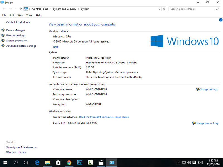Screen dimensions: 223x167
Task: Click the Back navigation arrow
Action: (4, 9)
